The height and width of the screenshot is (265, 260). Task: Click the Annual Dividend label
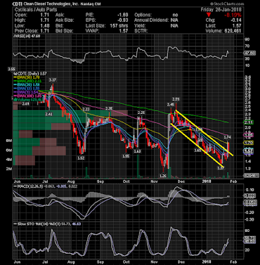(x=152, y=21)
